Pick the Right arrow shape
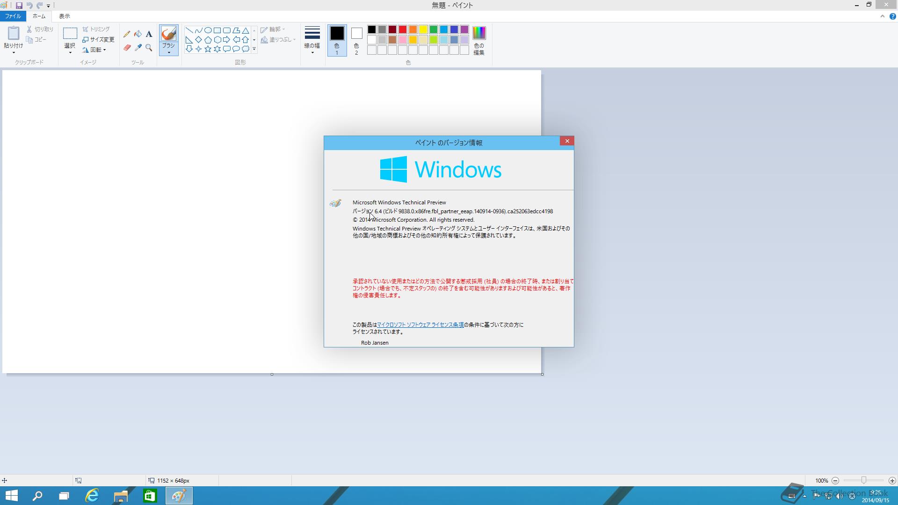The width and height of the screenshot is (898, 505). (x=226, y=40)
